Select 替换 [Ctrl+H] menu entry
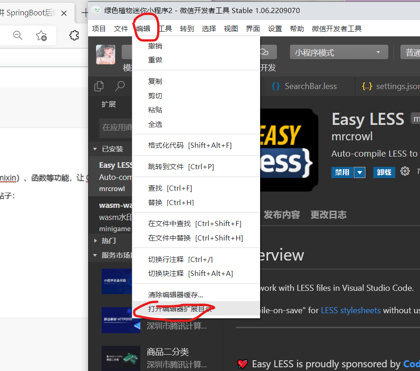The width and height of the screenshot is (420, 371). 196,202
